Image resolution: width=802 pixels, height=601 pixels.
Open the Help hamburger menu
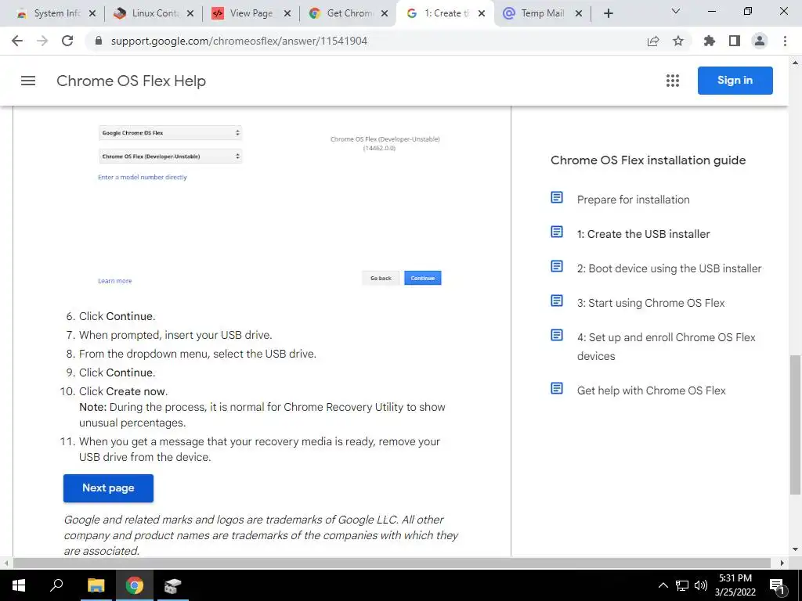point(28,81)
